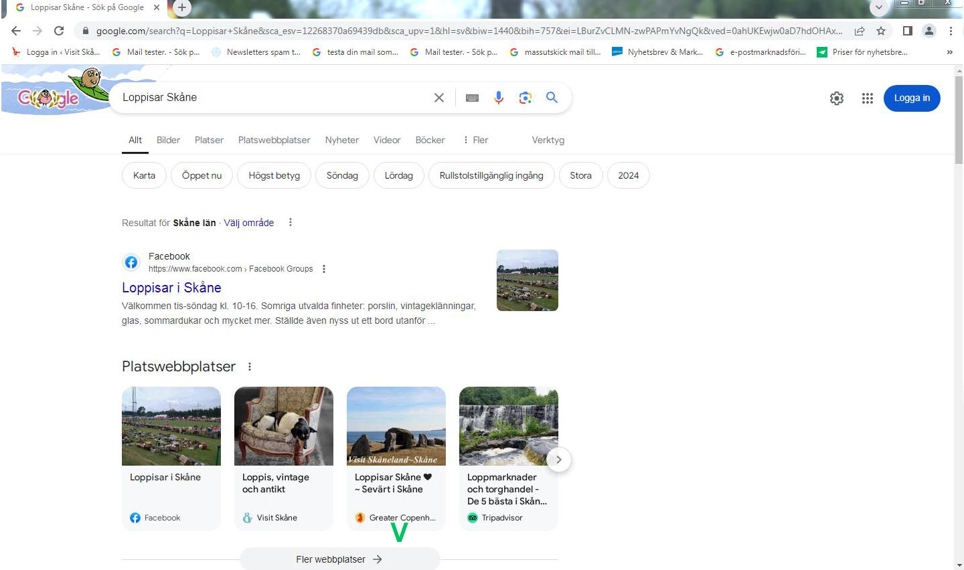Submit search with magnifier icon

tap(552, 98)
